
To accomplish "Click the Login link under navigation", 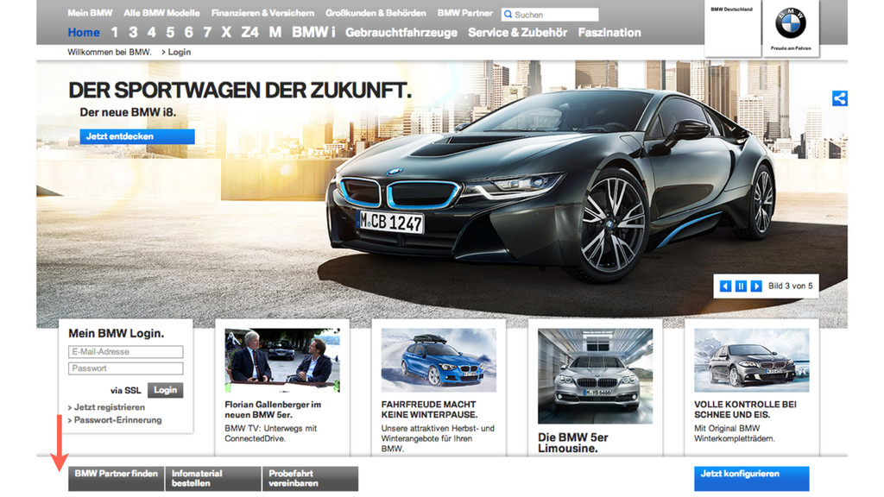I will [x=180, y=52].
